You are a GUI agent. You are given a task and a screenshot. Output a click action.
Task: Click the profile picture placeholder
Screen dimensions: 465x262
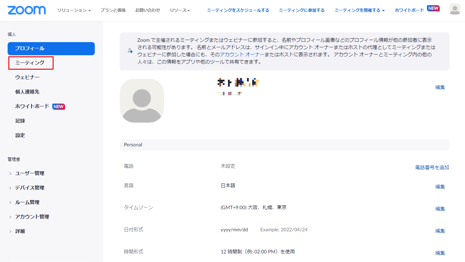pyautogui.click(x=142, y=101)
